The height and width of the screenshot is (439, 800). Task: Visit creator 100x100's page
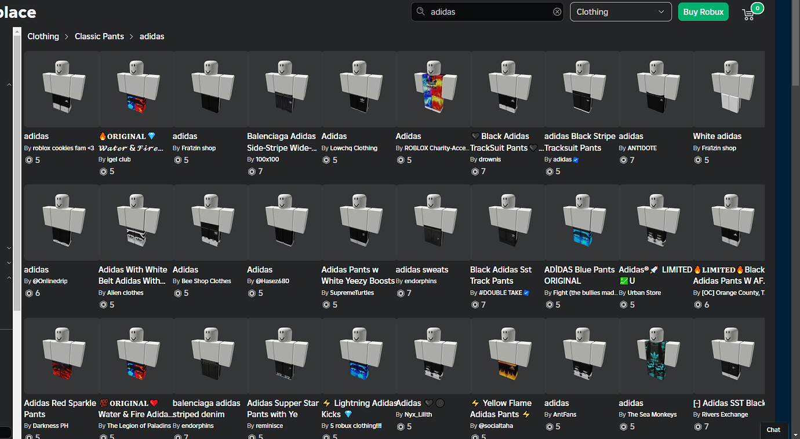click(267, 159)
